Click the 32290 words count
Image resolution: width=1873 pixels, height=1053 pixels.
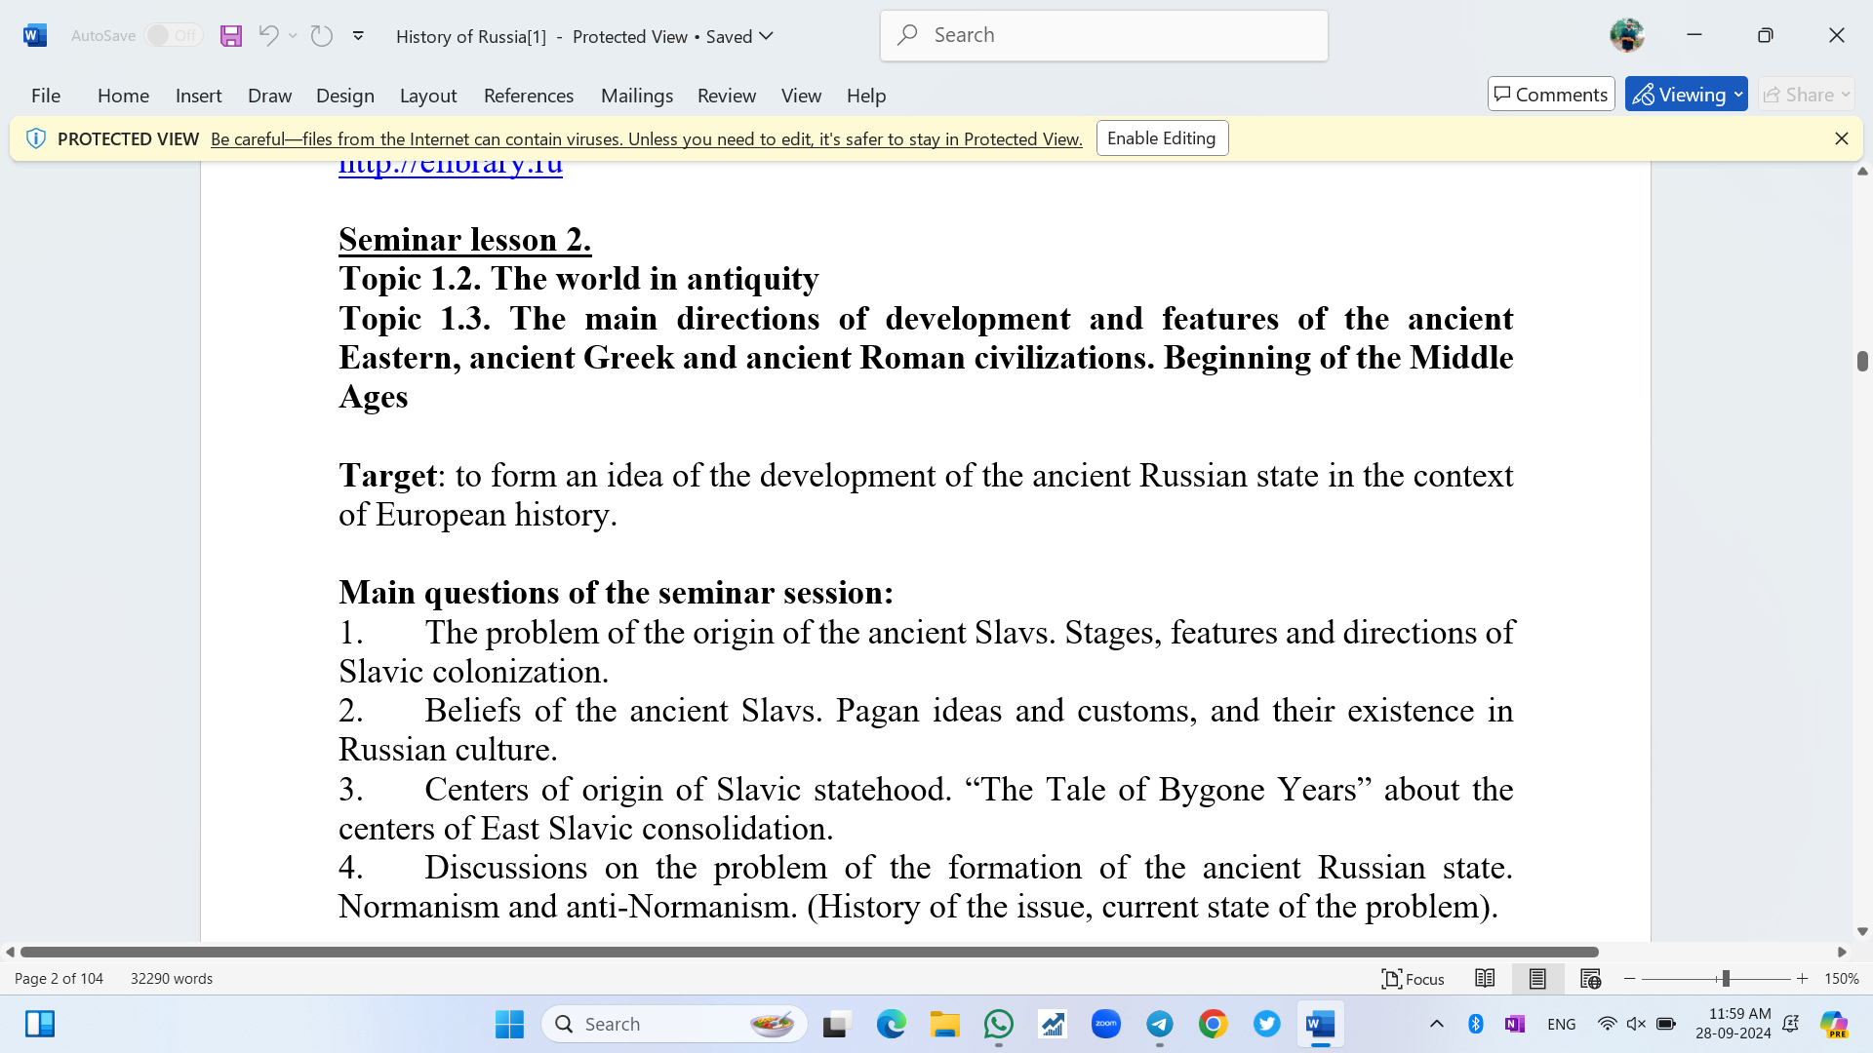point(172,978)
